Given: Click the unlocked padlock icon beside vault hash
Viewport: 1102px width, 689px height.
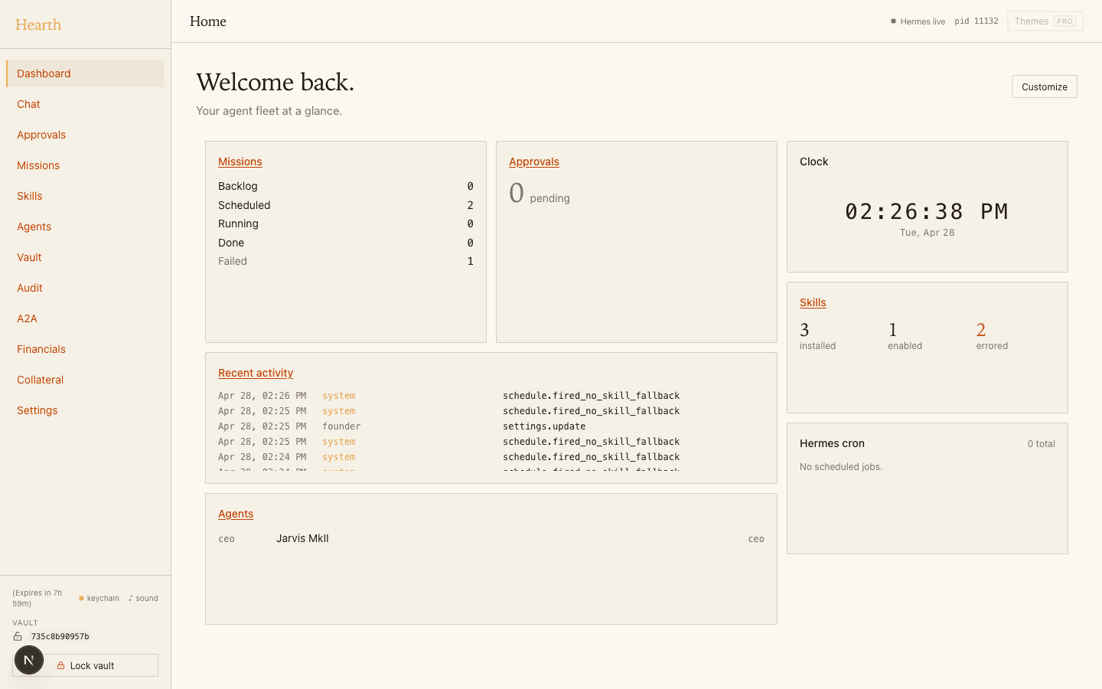Looking at the screenshot, I should (x=18, y=636).
